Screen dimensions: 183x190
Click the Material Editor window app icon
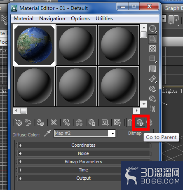click(14, 8)
